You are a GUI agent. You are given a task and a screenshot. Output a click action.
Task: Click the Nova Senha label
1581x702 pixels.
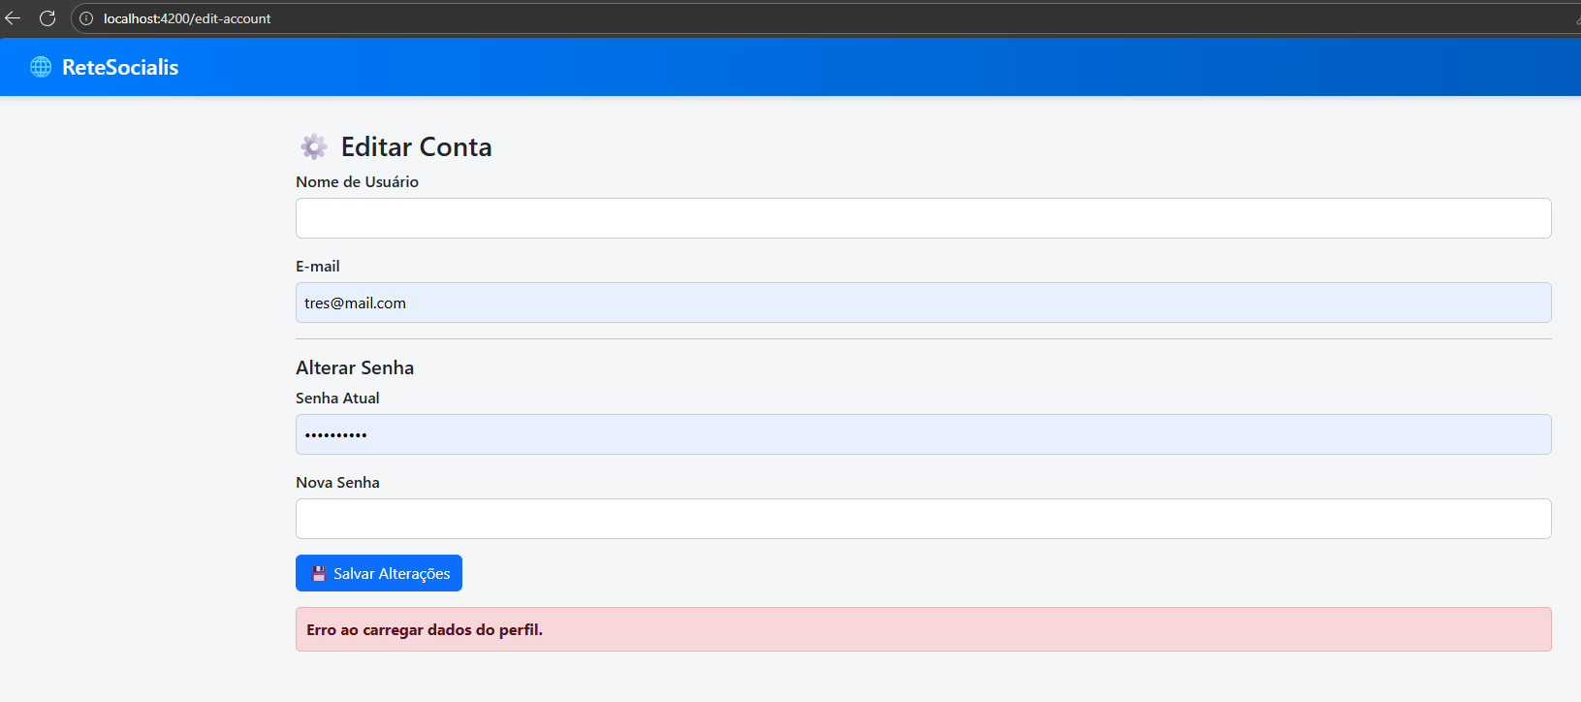337,483
